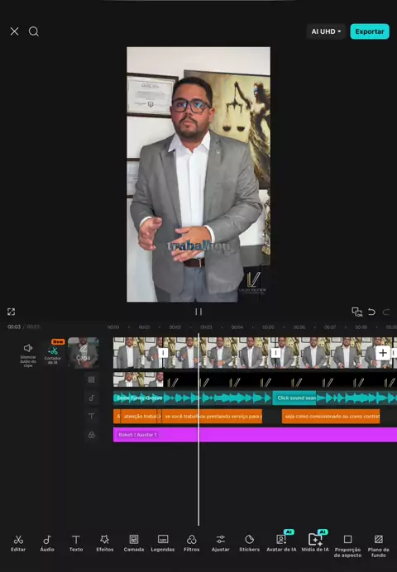Open the Legendas menu item
397x572 pixels.
pyautogui.click(x=163, y=543)
